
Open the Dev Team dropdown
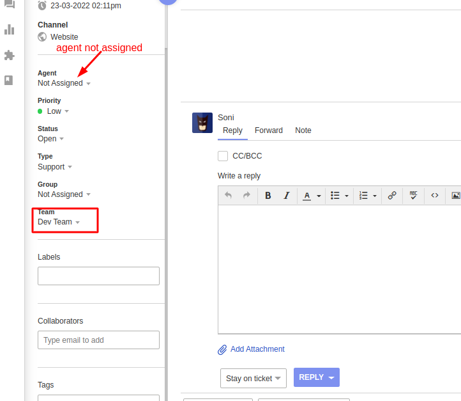(59, 222)
